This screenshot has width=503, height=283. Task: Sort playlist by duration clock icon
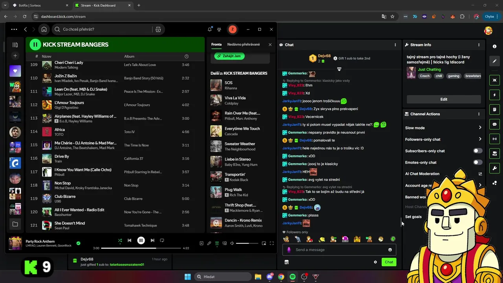186,56
